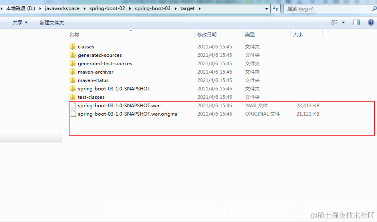The width and height of the screenshot is (377, 222).
Task: Select the spring-boot-03-1.0-SNAPSHOT folder name
Action: (114, 89)
